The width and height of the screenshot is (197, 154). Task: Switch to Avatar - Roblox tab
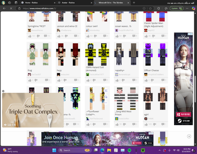pyautogui.click(x=75, y=3)
